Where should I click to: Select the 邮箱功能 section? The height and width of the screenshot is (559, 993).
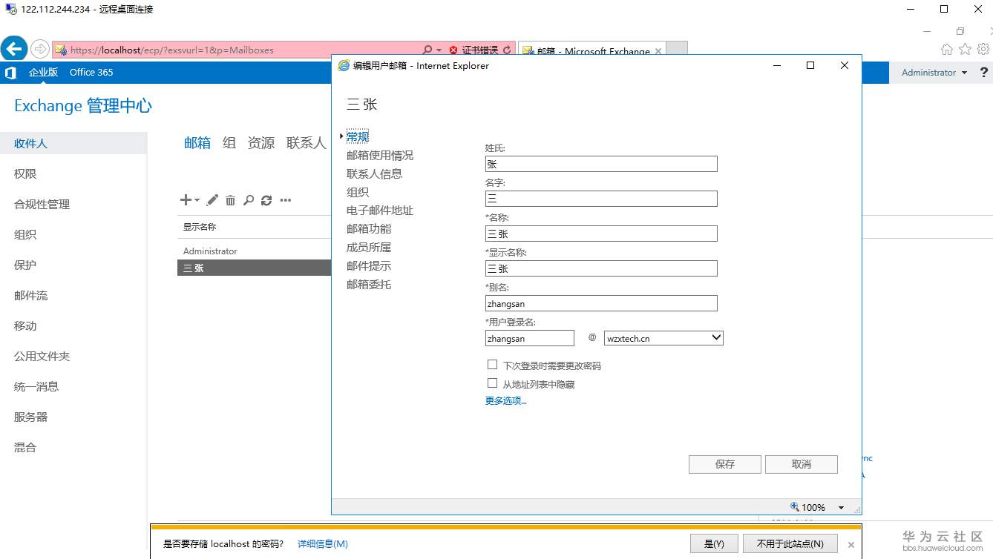coord(369,229)
